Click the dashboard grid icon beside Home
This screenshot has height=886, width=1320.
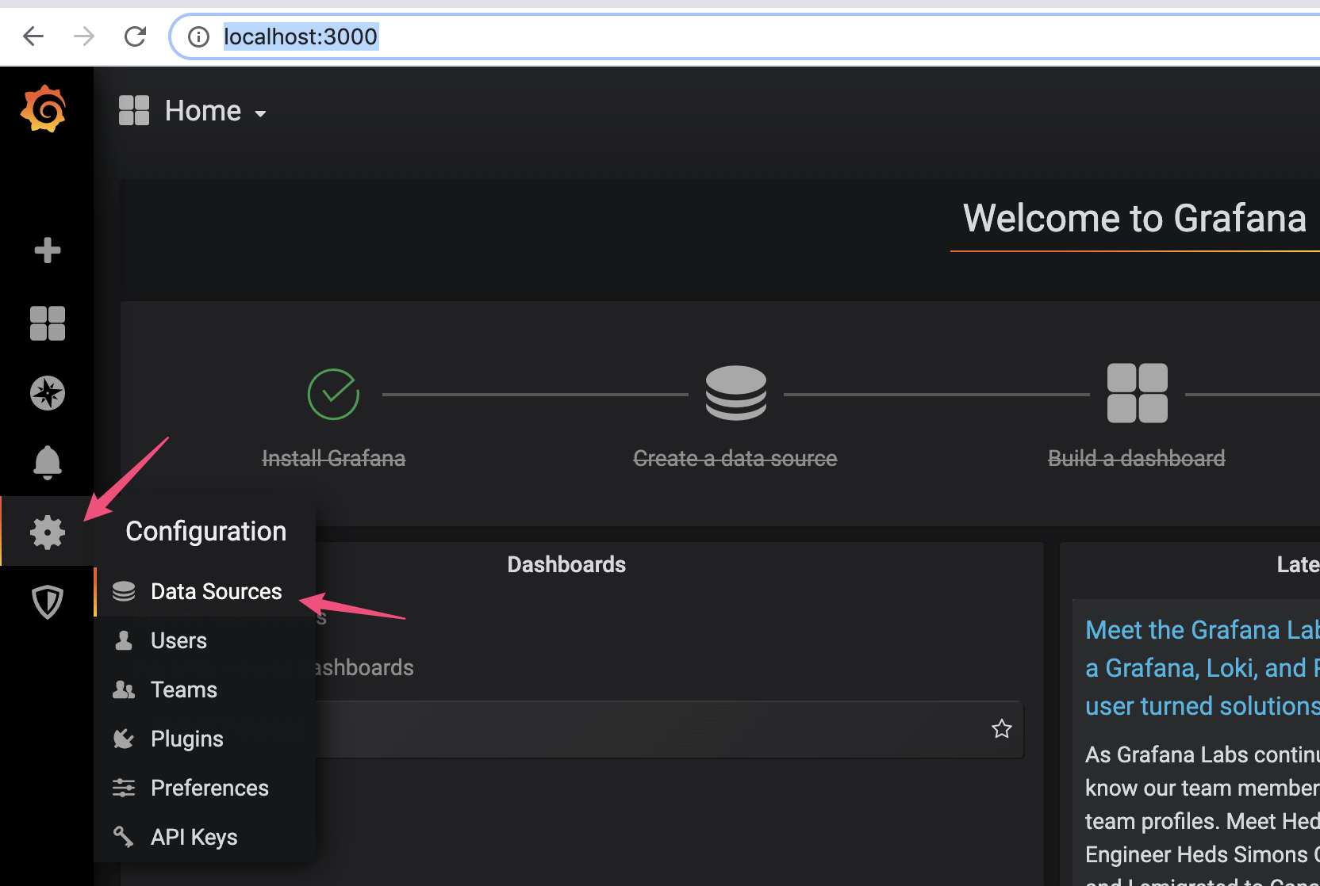134,110
